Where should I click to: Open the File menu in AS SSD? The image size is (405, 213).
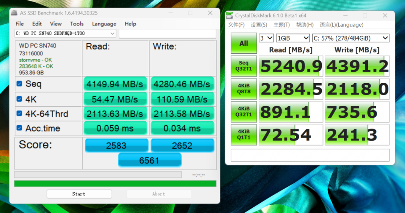point(19,24)
